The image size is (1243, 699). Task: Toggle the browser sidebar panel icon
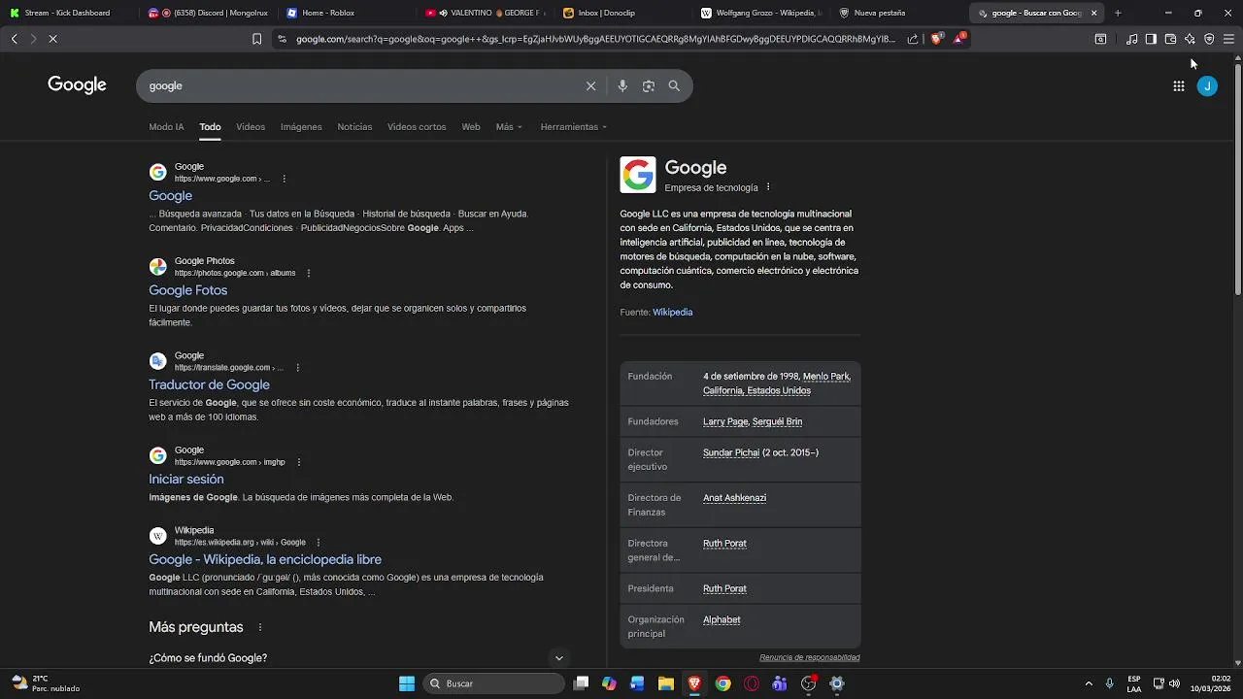[x=1151, y=39]
